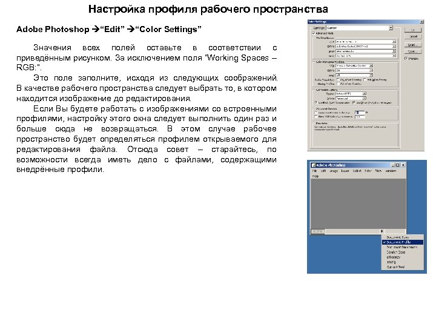Open the Settings dropdown in Color Settings
This screenshot has height=327, width=436.
tap(360, 28)
